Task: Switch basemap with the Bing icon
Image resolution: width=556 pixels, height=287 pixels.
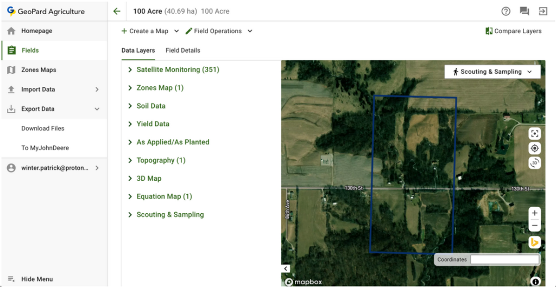Action: click(534, 243)
